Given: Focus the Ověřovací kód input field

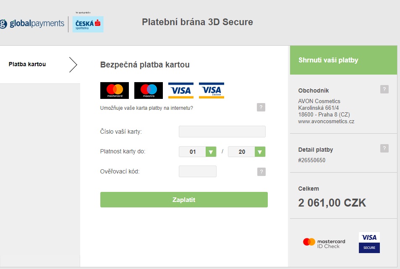Looking at the screenshot, I should [x=198, y=171].
